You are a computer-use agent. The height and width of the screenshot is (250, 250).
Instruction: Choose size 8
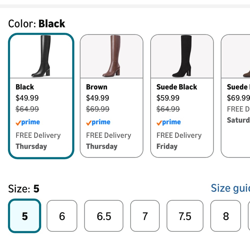click(226, 216)
